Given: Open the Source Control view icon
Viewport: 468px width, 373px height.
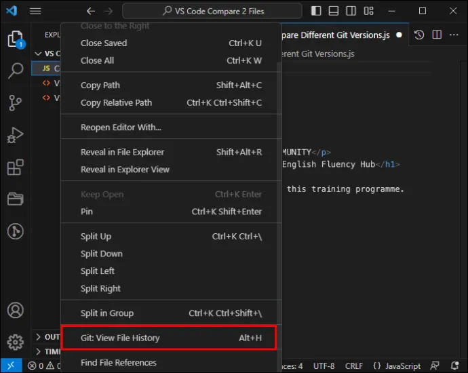Looking at the screenshot, I should [x=15, y=103].
